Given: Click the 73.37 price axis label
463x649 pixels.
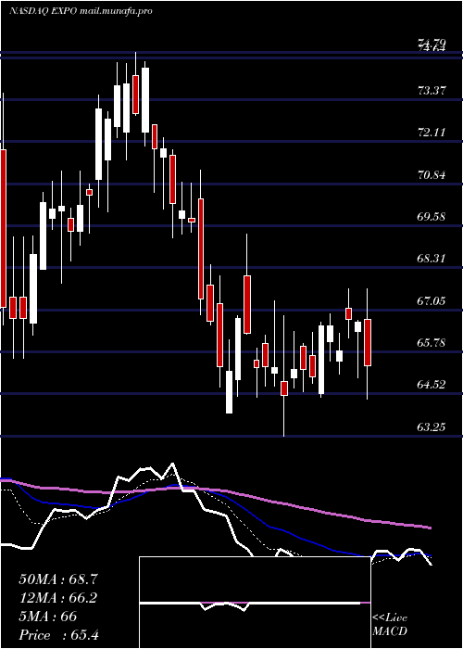Looking at the screenshot, I should click(x=432, y=91).
